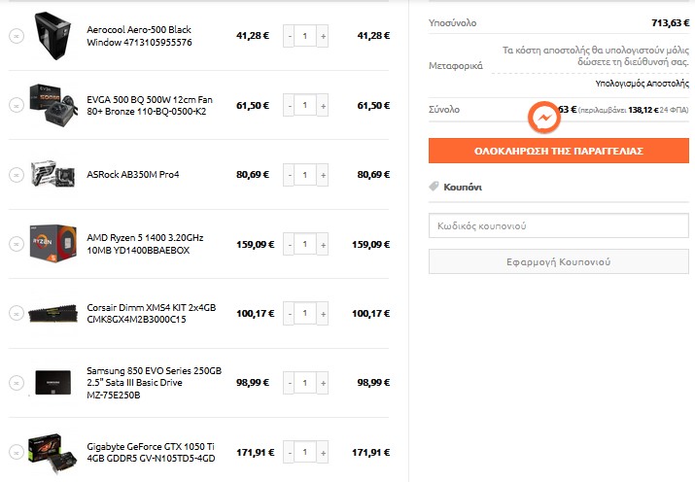Remove ASRock AB350M Pro4 from cart
The height and width of the screenshot is (482, 695).
tap(17, 175)
